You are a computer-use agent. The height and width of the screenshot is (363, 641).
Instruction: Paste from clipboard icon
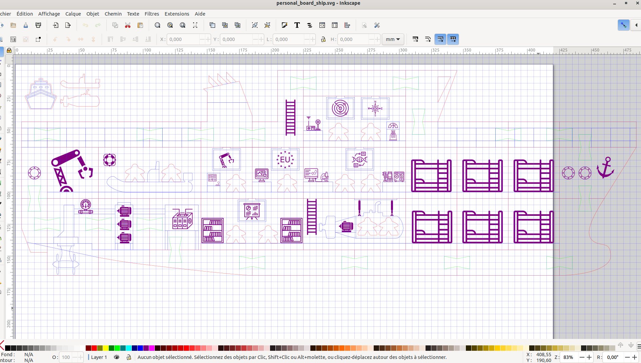click(x=140, y=25)
